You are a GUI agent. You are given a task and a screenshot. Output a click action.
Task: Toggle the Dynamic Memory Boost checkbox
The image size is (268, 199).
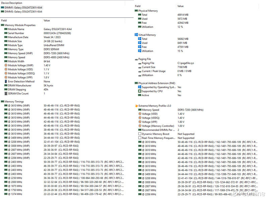point(140,134)
